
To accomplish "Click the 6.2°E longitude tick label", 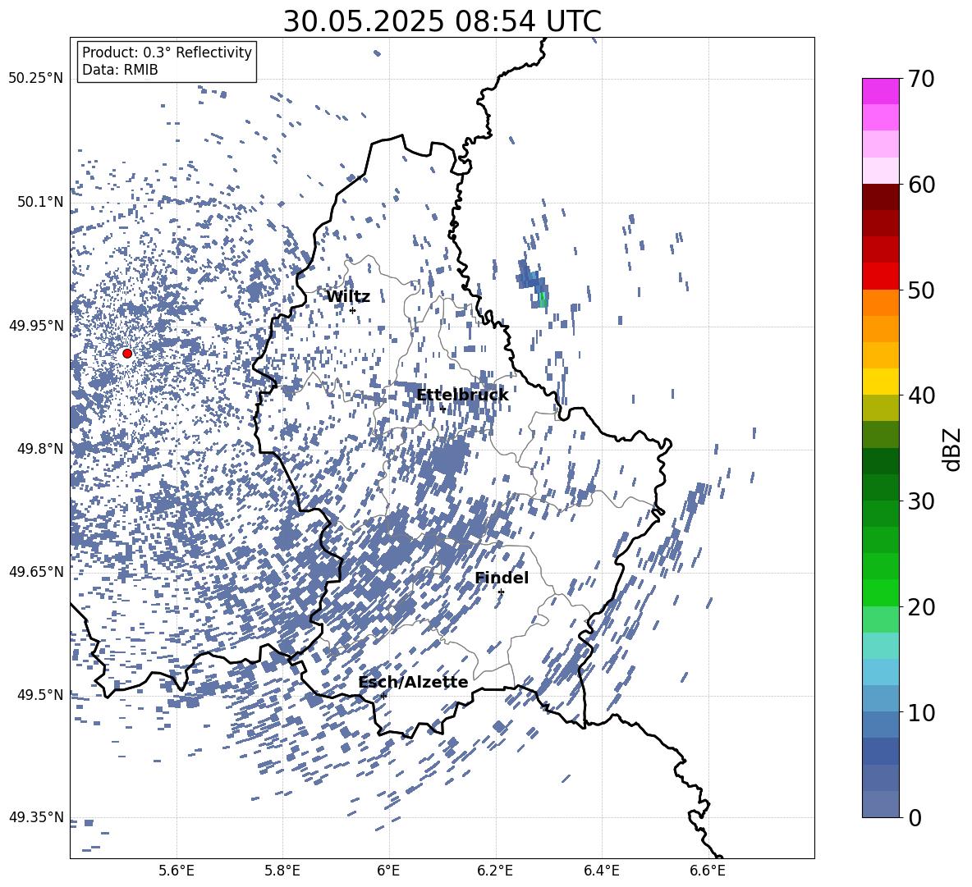I will [495, 871].
